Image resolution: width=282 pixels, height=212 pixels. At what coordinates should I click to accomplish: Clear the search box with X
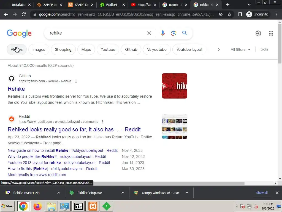[149, 33]
